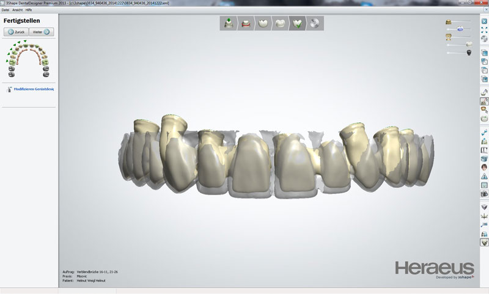Click the warning triangle icon in right toolbar
The width and height of the screenshot is (489, 294).
[484, 177]
